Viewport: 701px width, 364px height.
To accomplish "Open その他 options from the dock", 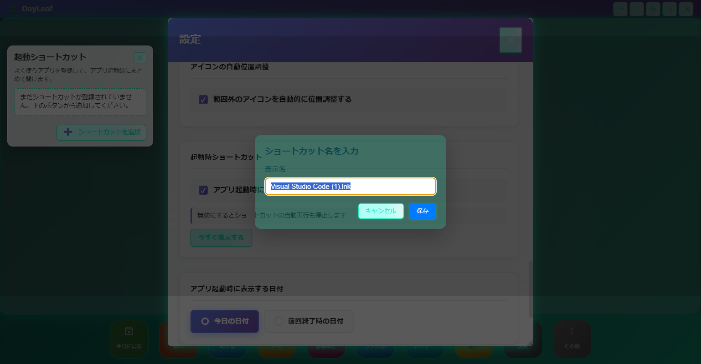I will 572,339.
